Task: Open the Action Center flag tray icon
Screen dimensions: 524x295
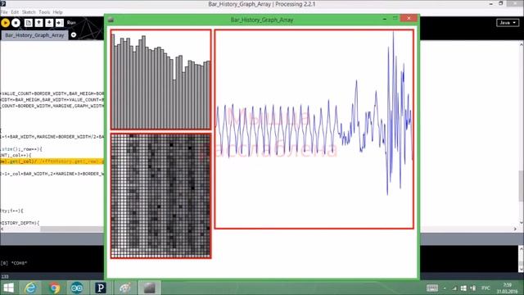Action: tap(463, 288)
